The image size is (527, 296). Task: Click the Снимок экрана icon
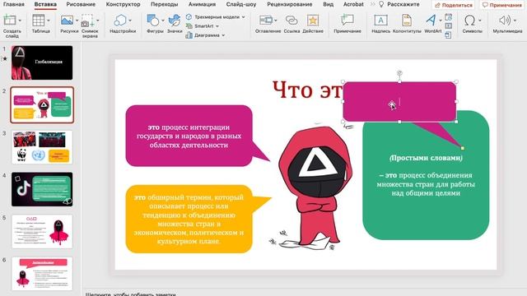tap(87, 21)
